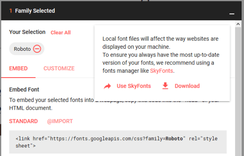244x156 pixels.
Task: Click the download arrow icon
Action: pos(165,86)
